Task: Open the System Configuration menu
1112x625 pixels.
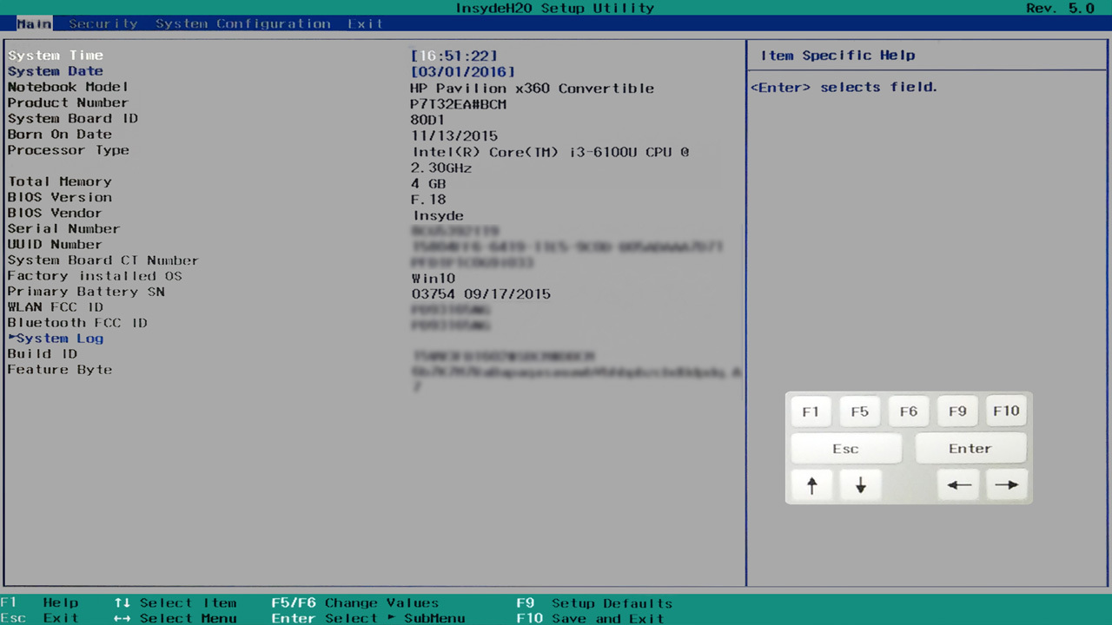Action: [242, 23]
